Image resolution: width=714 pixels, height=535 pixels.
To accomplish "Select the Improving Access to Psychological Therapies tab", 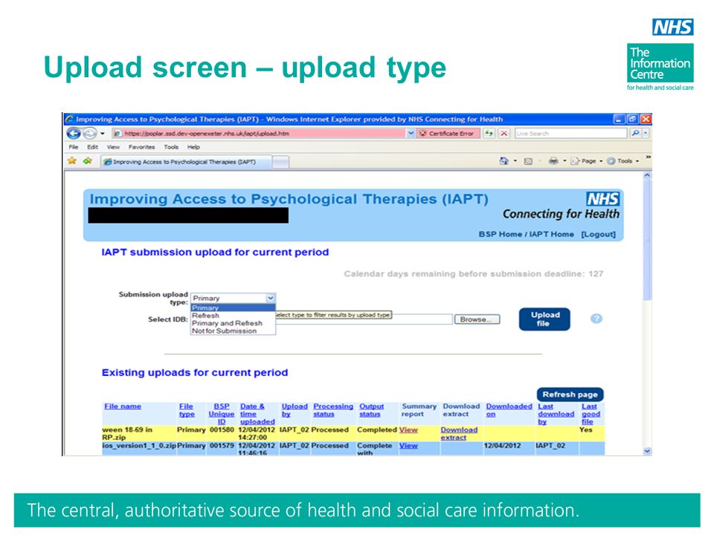I will coord(186,161).
